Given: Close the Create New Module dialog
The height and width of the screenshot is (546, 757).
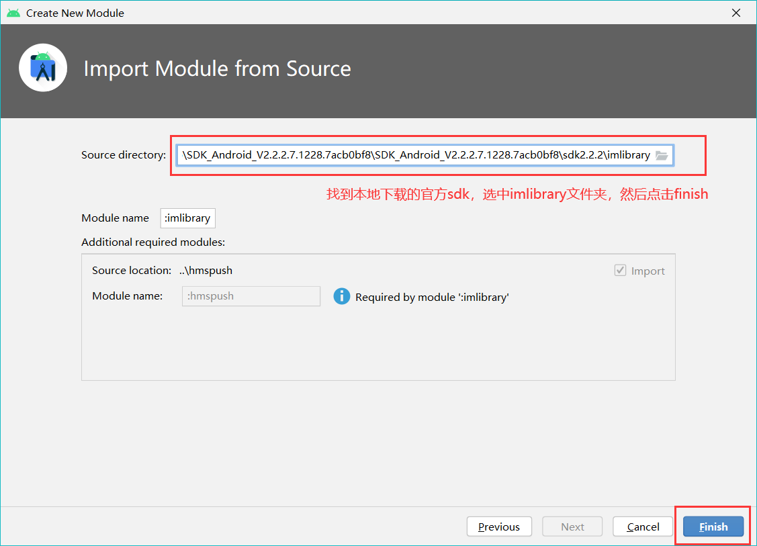Looking at the screenshot, I should [x=736, y=13].
